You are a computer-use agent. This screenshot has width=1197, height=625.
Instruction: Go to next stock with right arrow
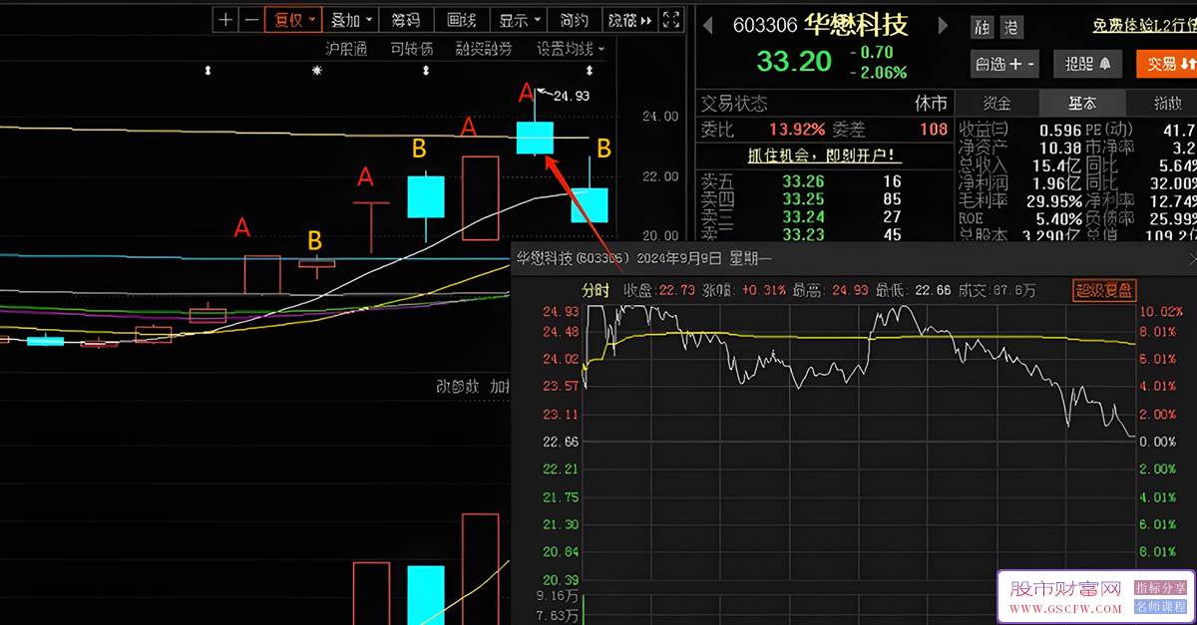click(x=942, y=25)
